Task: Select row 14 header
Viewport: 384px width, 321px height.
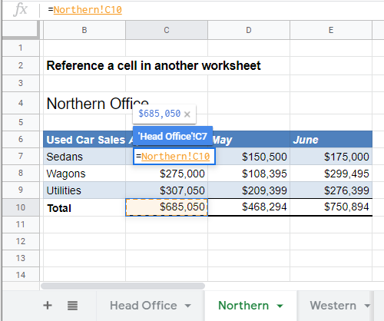Action: click(21, 275)
